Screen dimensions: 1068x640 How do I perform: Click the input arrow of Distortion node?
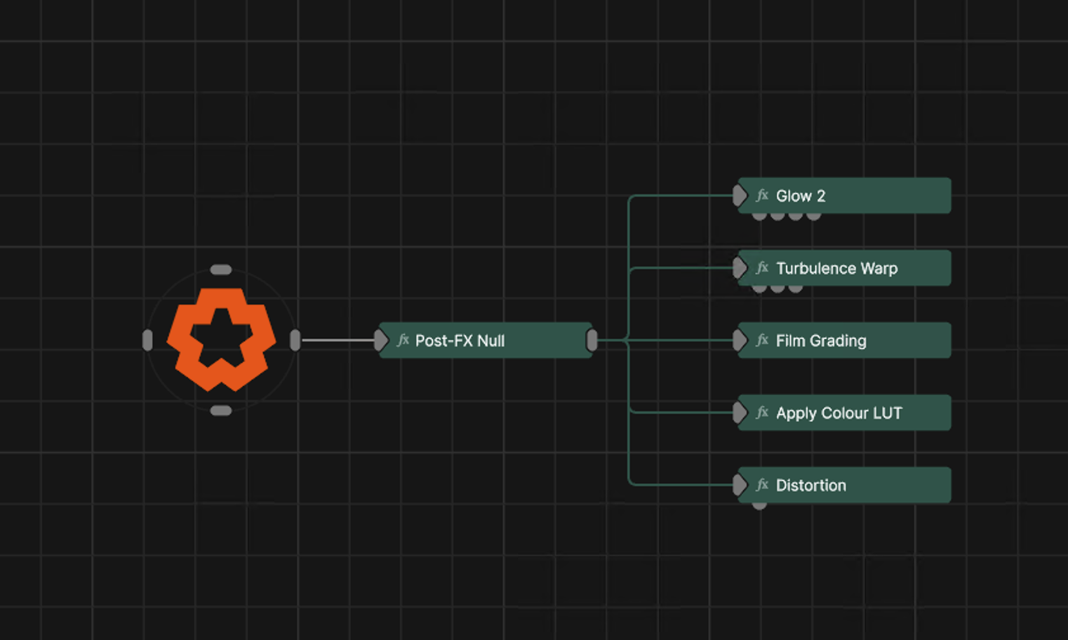(x=739, y=485)
